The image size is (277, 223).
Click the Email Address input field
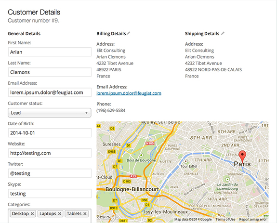pyautogui.click(x=50, y=92)
